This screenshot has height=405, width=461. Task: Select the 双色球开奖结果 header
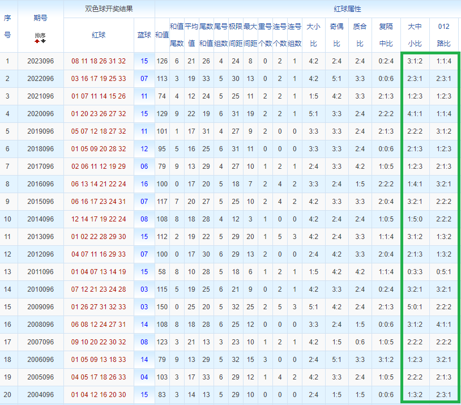[x=109, y=9]
